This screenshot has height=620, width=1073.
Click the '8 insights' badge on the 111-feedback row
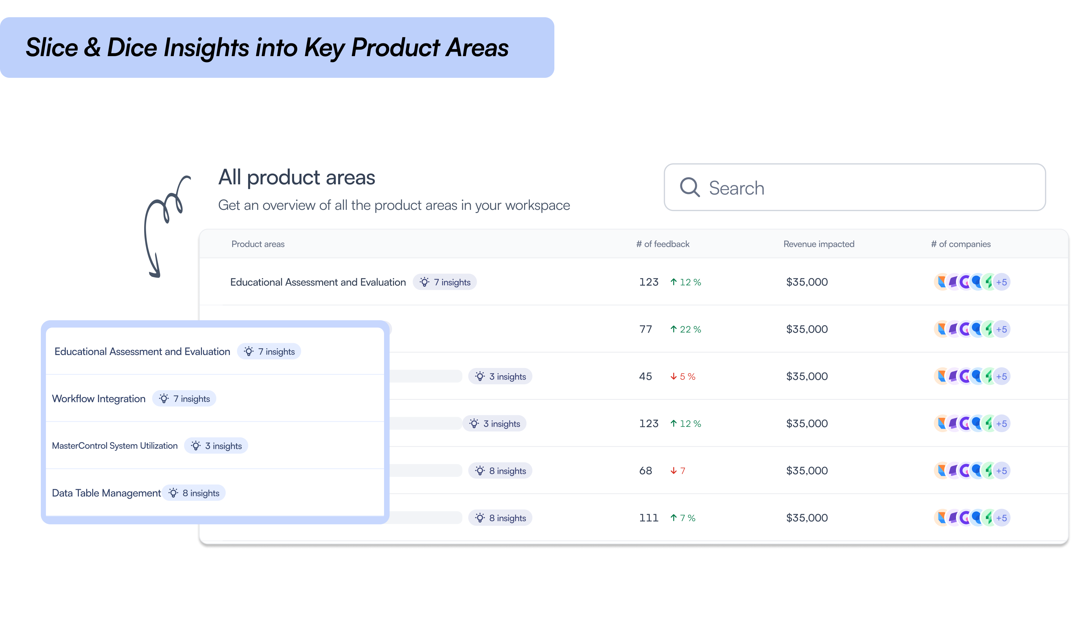[500, 518]
